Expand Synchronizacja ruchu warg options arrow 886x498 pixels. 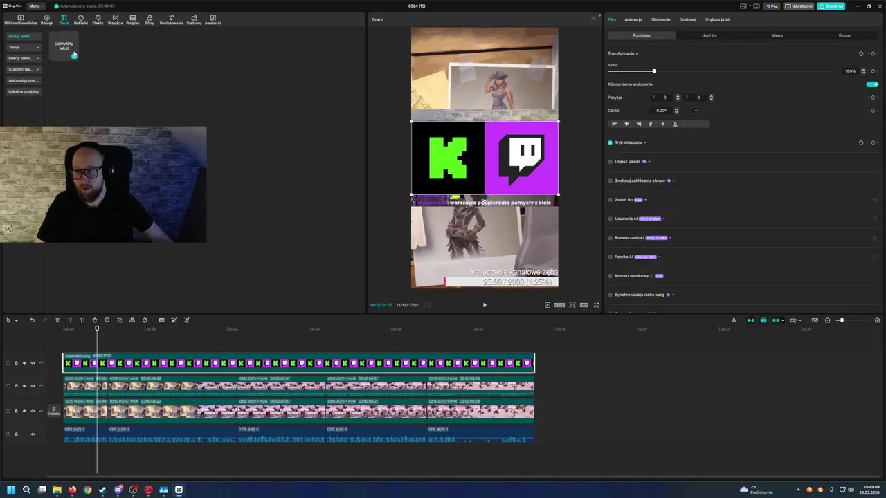(x=673, y=295)
